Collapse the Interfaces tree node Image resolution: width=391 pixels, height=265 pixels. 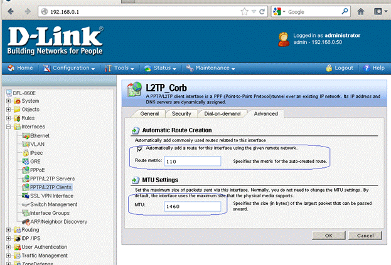9,127
